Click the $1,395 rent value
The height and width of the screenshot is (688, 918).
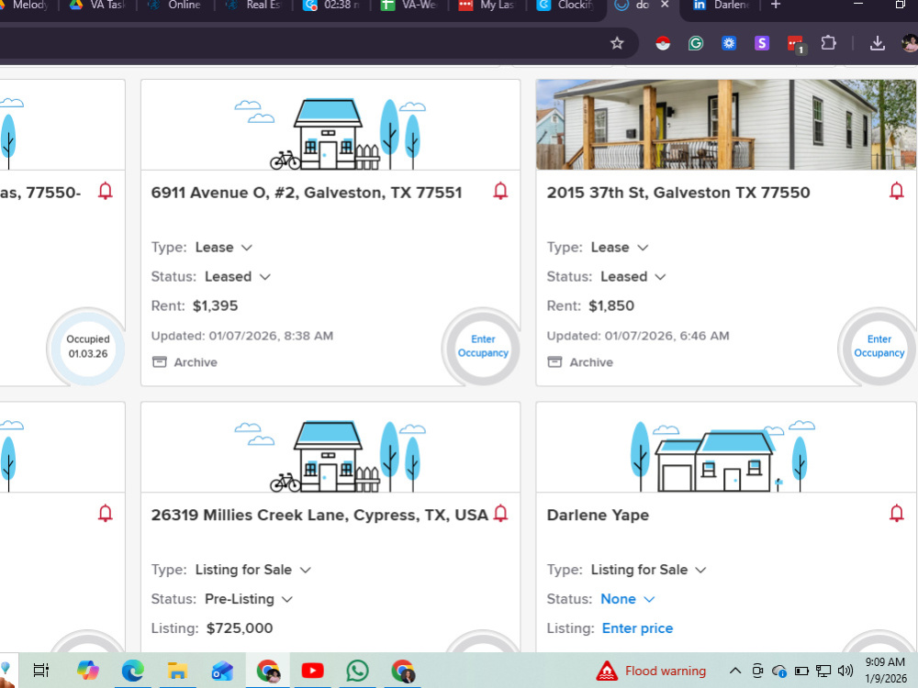coord(216,306)
